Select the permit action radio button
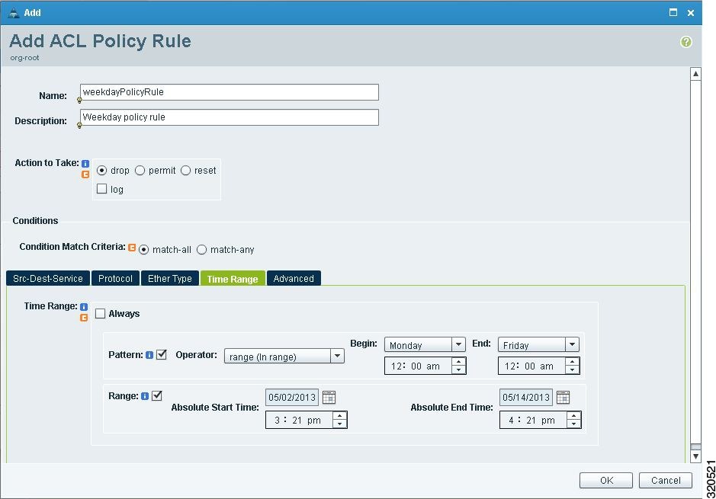 pos(140,171)
